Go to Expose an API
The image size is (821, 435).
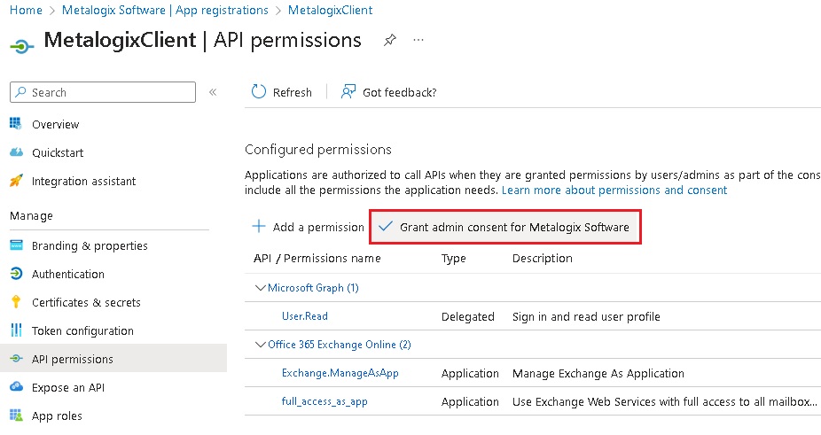pos(69,387)
